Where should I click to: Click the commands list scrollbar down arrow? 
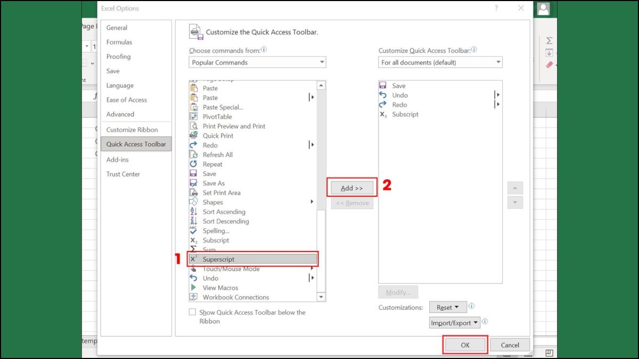click(321, 297)
